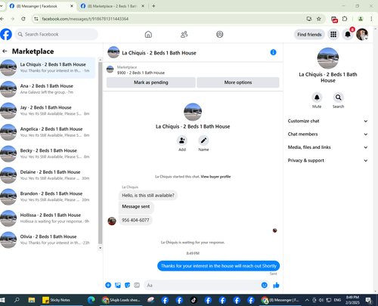Open Windows taskbar search

click(x=17, y=300)
